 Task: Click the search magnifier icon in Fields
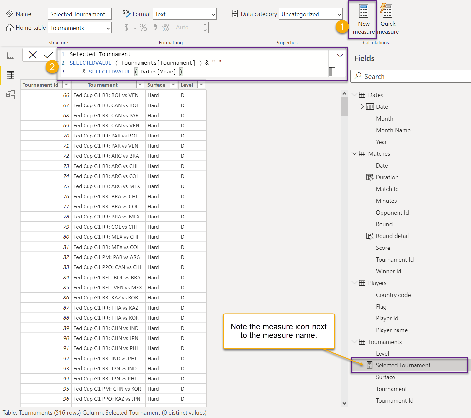[x=358, y=76]
